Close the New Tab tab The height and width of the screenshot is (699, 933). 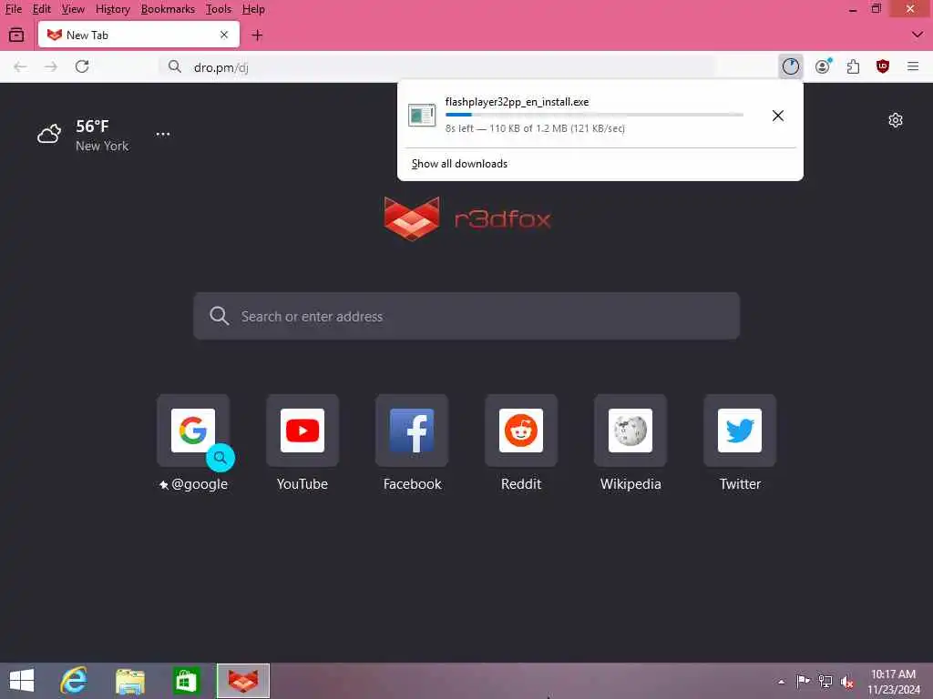pyautogui.click(x=224, y=35)
